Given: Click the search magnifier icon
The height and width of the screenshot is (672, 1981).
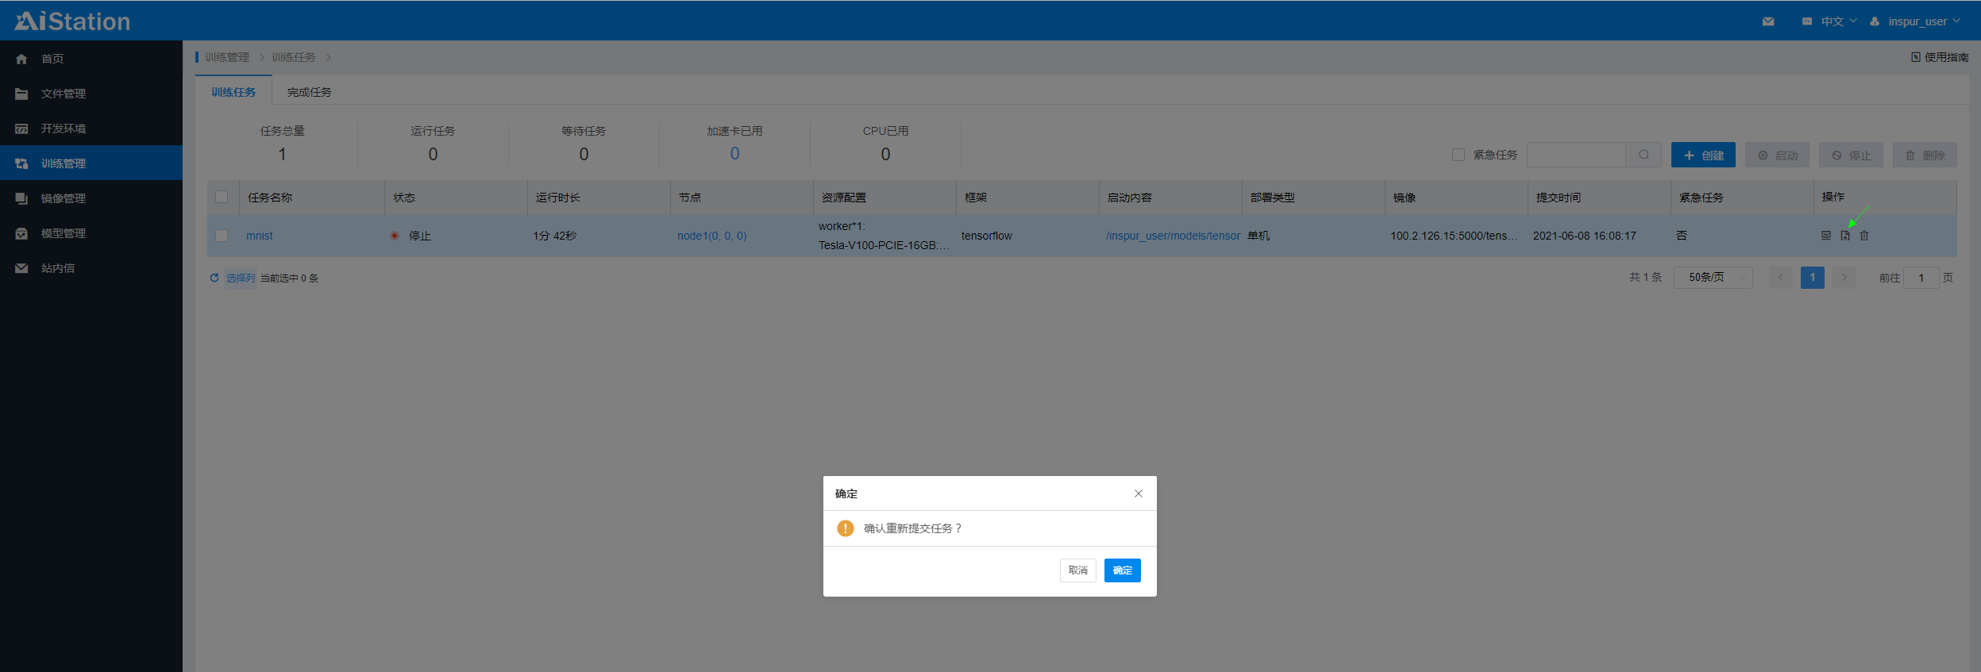Looking at the screenshot, I should point(1644,155).
